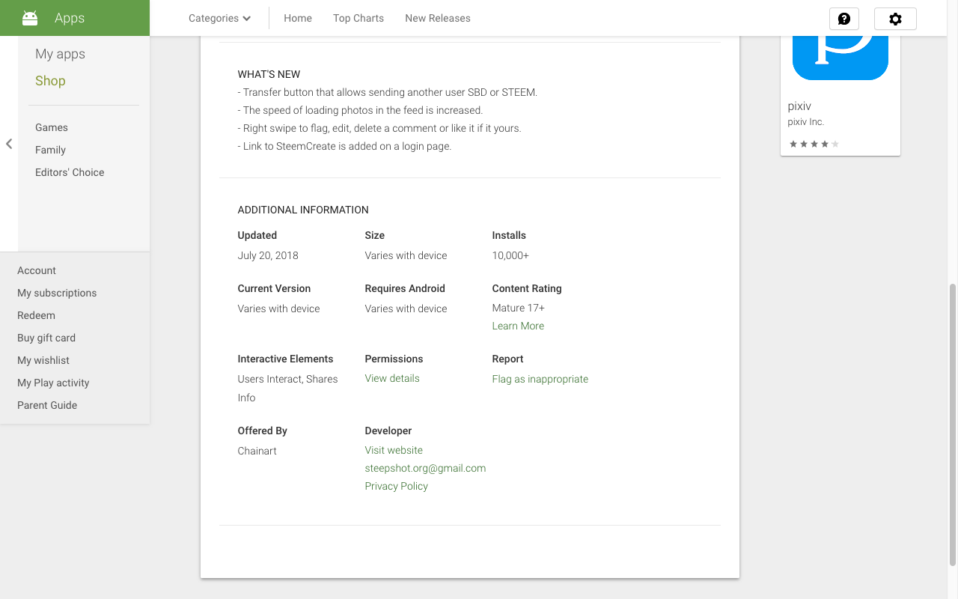Click the Android robot Apps icon
The height and width of the screenshot is (599, 958).
(x=30, y=18)
